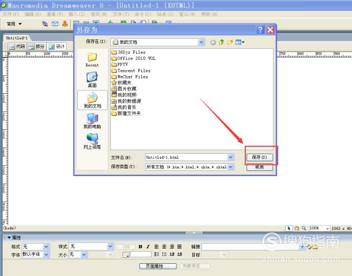Expand the 保存在 location dropdown
The image size is (352, 276).
point(201,42)
